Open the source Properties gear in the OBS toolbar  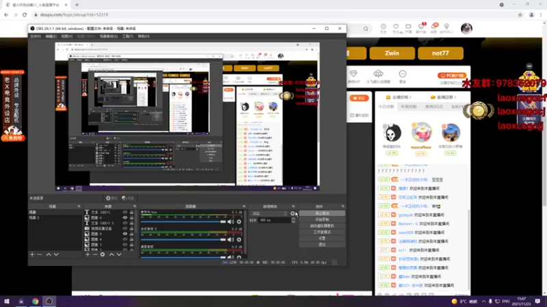[x=111, y=198]
